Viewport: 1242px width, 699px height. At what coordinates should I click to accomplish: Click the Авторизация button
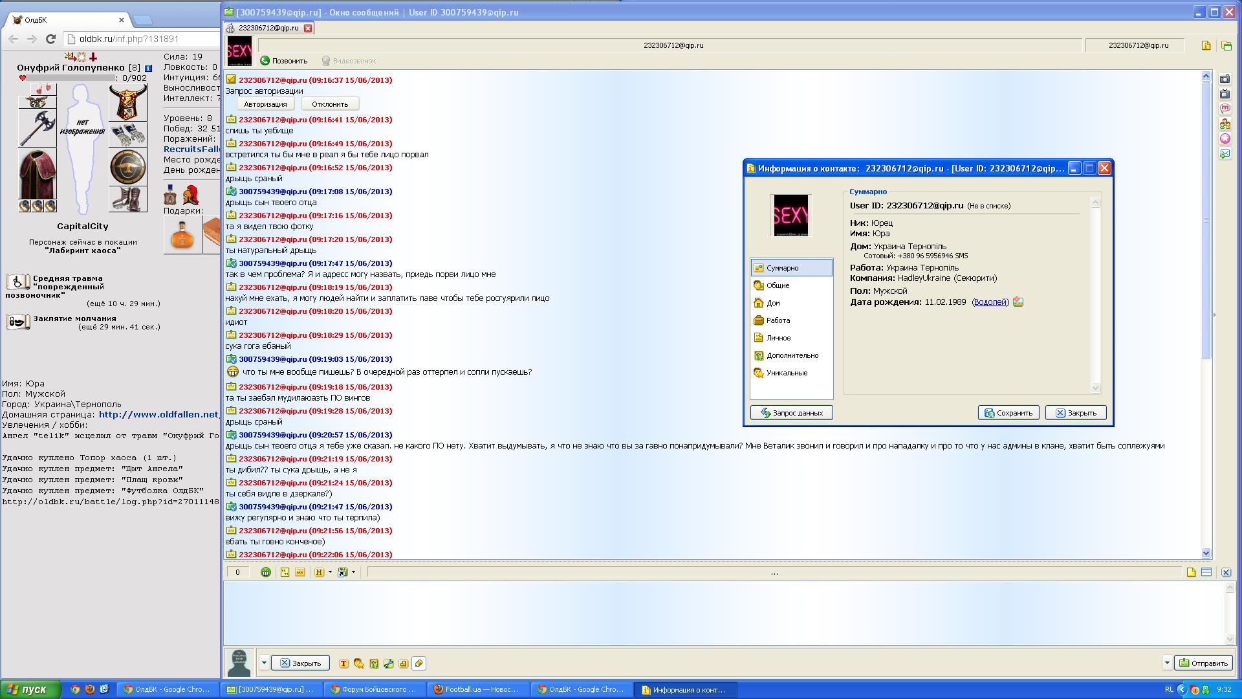[x=265, y=104]
